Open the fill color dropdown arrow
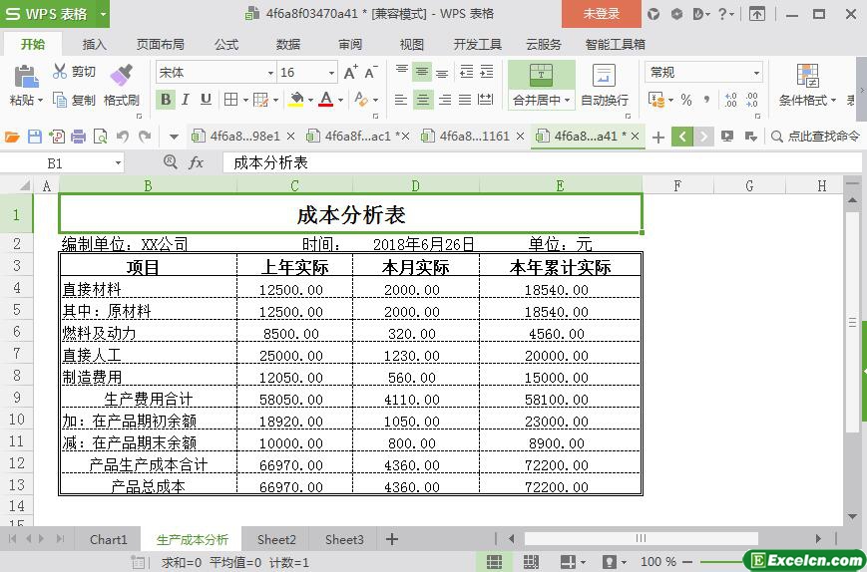The height and width of the screenshot is (572, 867). 310,100
